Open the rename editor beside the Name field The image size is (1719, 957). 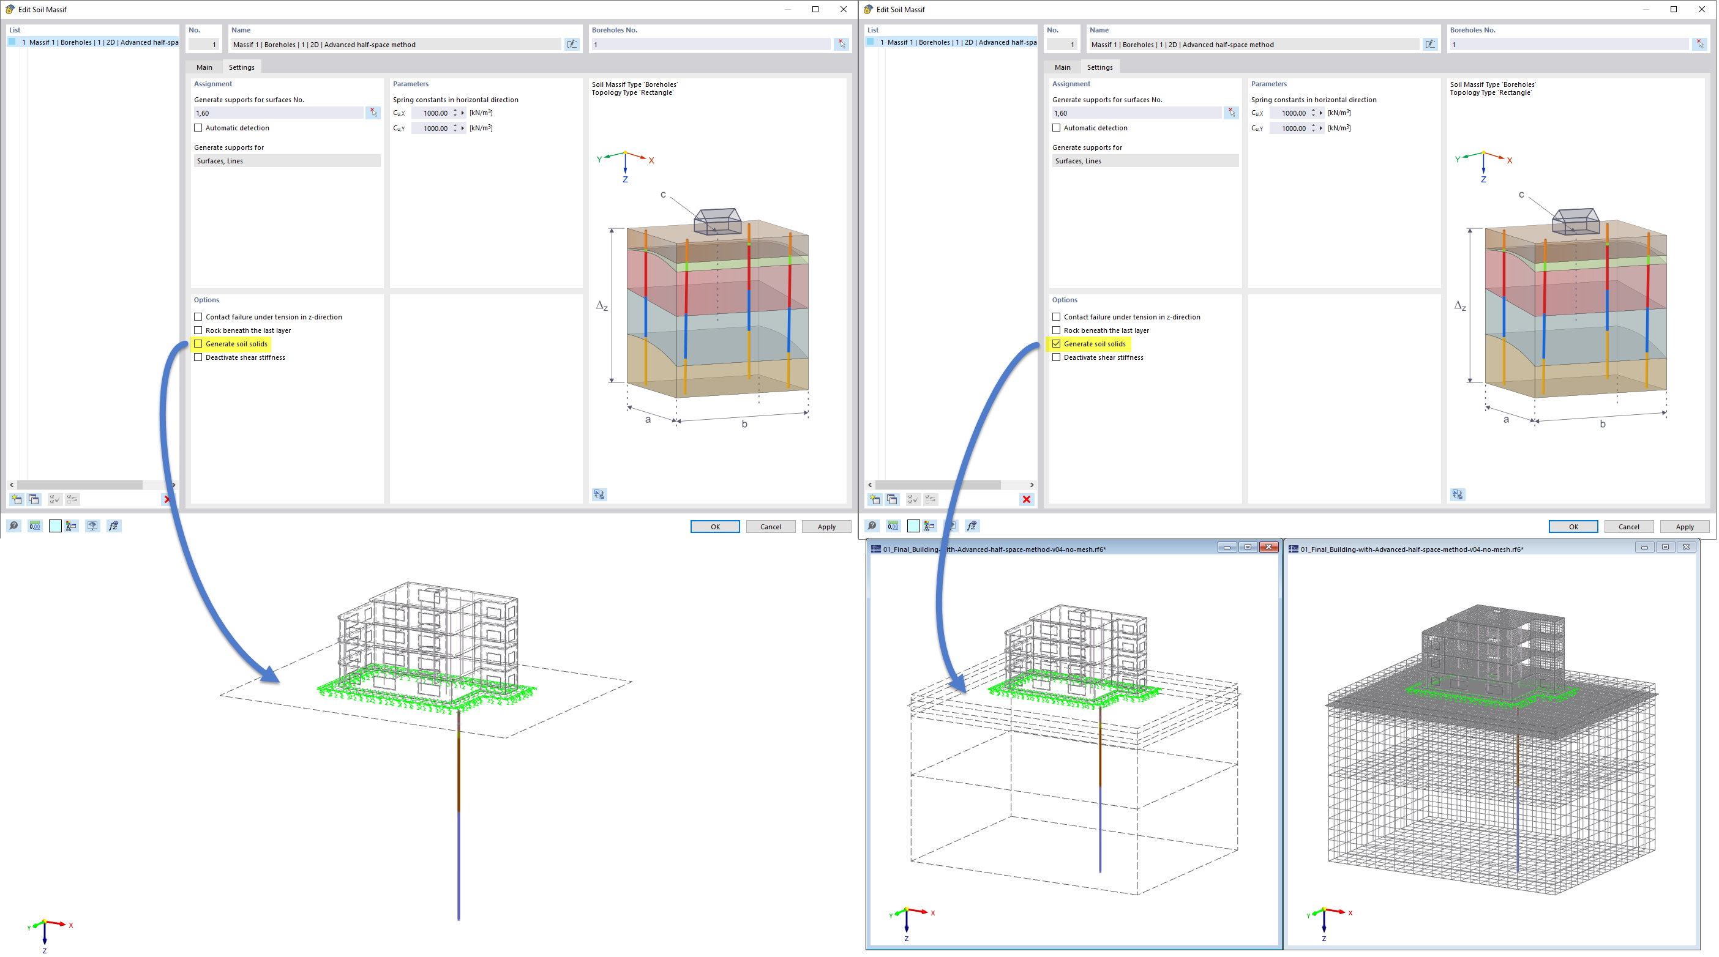(x=572, y=44)
